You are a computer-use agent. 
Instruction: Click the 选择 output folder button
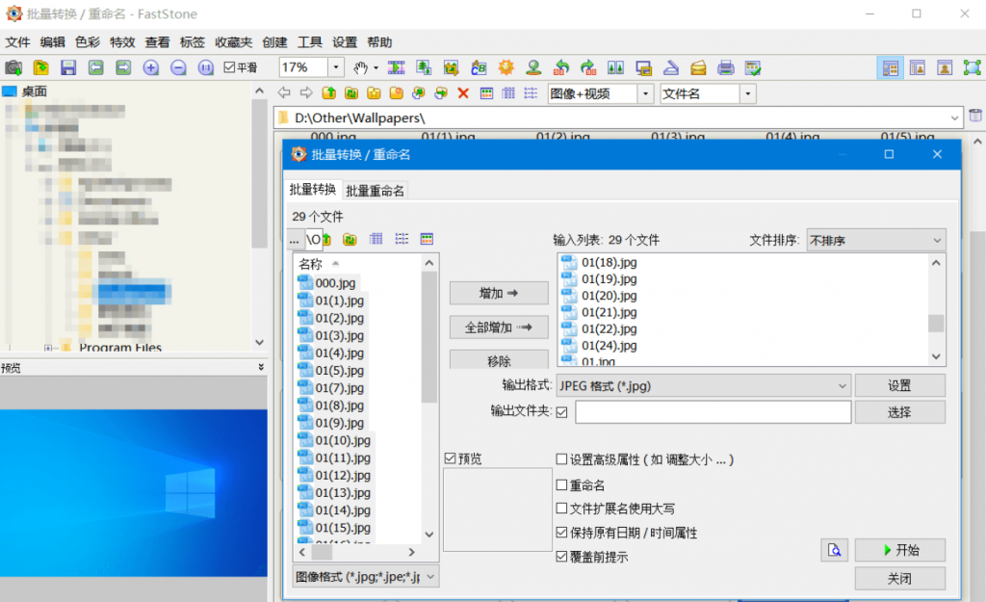point(899,412)
